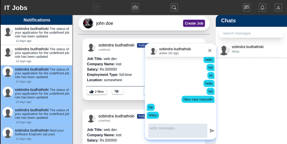Open the sobindra budhathoki chat showing hhloo
This screenshot has height=144, width=287.
point(251,49)
